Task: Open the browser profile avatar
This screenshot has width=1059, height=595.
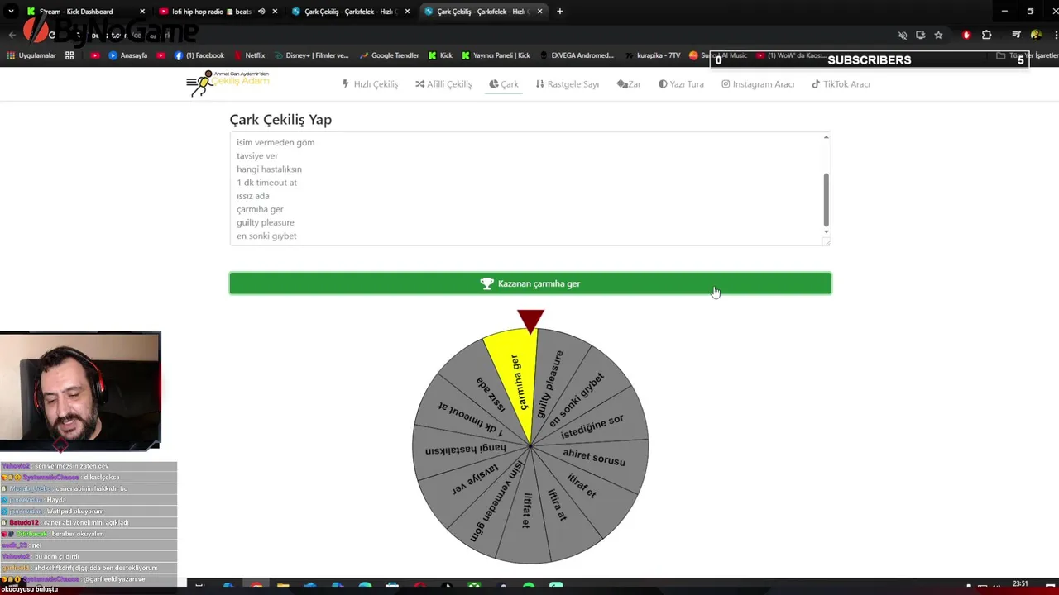Action: pos(1037,35)
